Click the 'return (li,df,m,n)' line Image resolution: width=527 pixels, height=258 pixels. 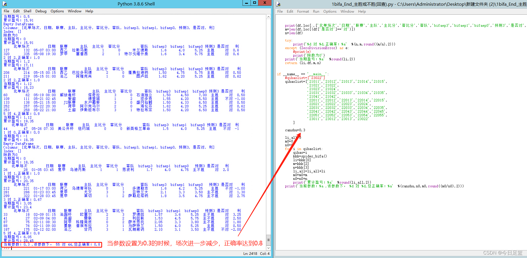[x=303, y=63]
